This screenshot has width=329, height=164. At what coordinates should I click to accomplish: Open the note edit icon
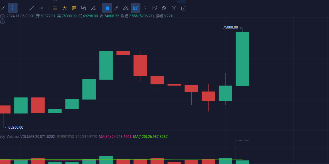[155, 8]
